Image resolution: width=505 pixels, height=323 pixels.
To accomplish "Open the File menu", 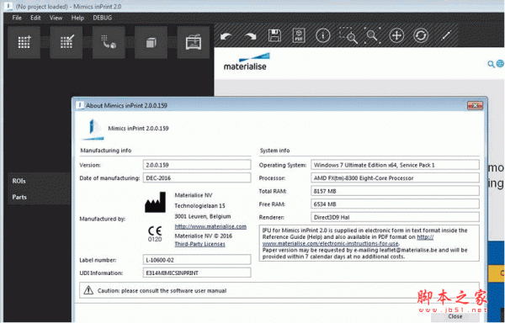I will coord(17,18).
